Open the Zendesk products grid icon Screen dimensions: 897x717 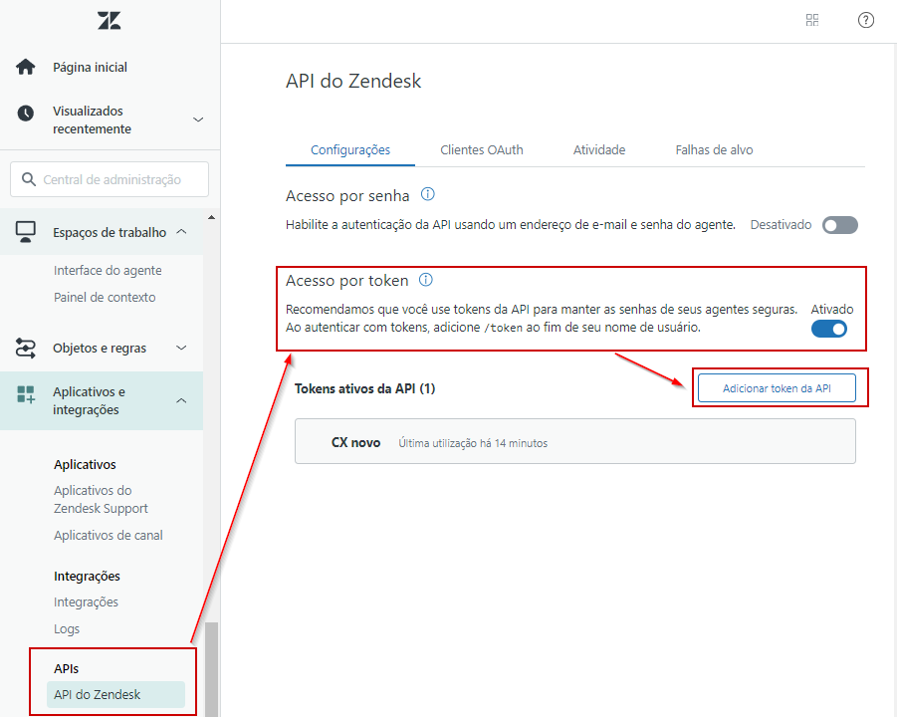(811, 21)
